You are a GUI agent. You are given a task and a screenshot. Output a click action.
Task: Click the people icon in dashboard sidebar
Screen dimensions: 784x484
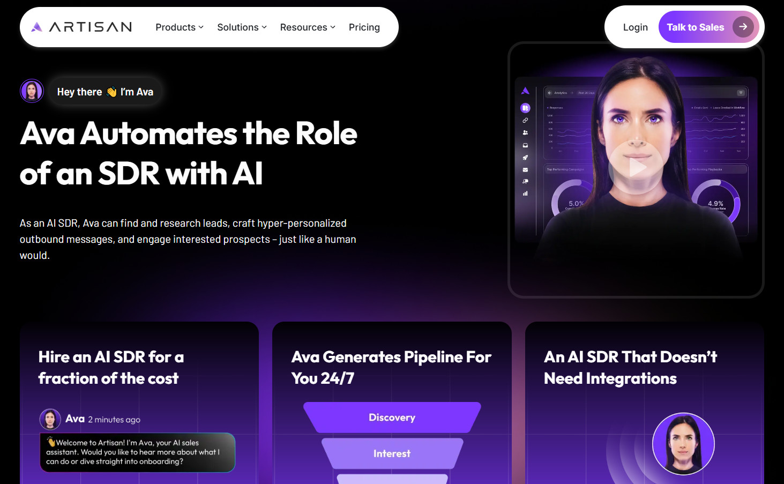[x=525, y=132]
